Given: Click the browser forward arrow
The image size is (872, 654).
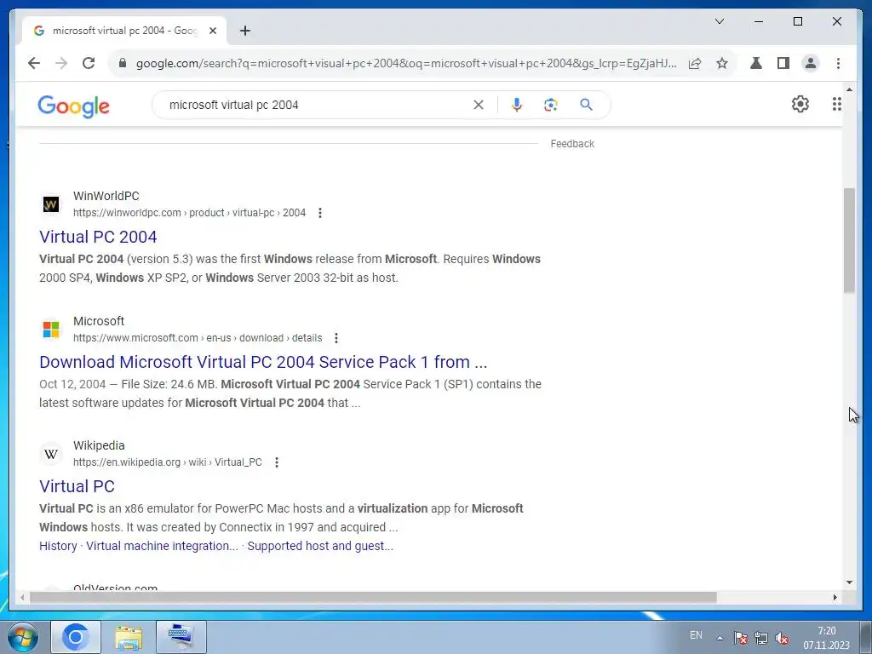Looking at the screenshot, I should coord(61,63).
